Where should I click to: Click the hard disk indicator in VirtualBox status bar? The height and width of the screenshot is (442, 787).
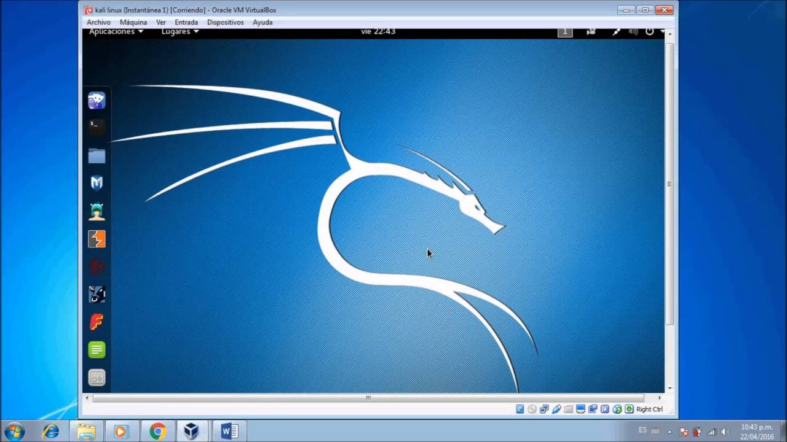click(520, 409)
